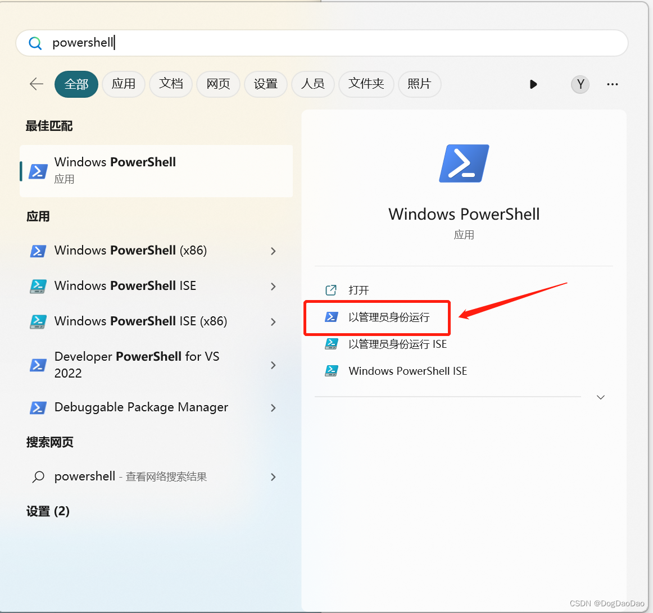Click the Windows PowerShell ISE list icon
This screenshot has height=613, width=653.
(x=38, y=287)
